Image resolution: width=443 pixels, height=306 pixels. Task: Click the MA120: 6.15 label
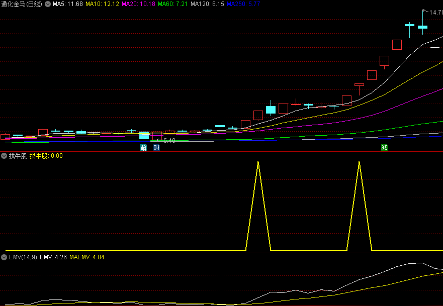(x=207, y=4)
